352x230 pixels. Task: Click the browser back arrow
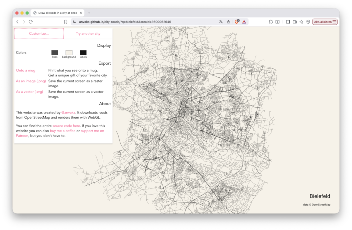click(x=18, y=22)
